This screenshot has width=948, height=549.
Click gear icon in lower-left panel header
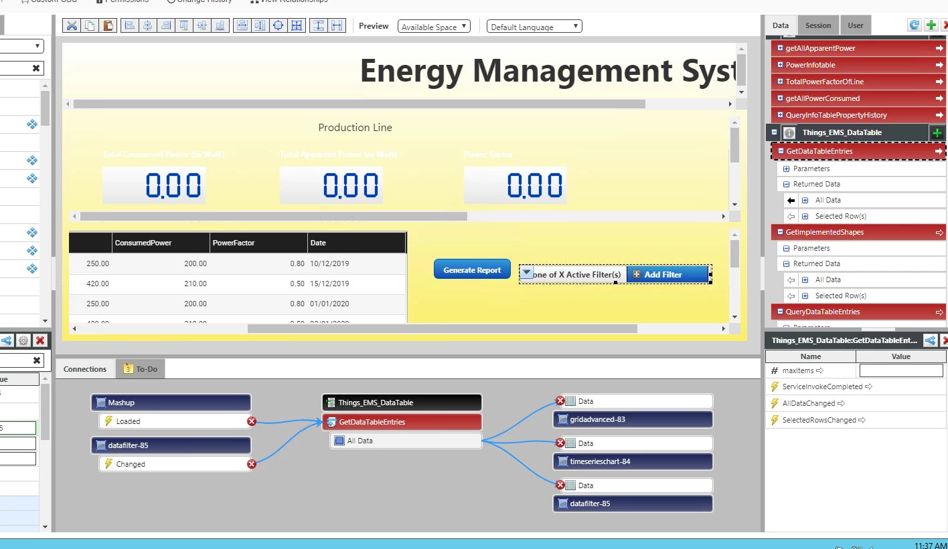click(x=23, y=340)
